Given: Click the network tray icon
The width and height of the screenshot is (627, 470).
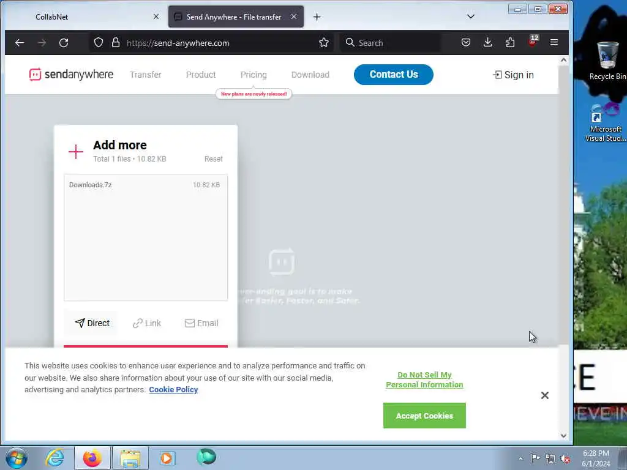Looking at the screenshot, I should 550,459.
